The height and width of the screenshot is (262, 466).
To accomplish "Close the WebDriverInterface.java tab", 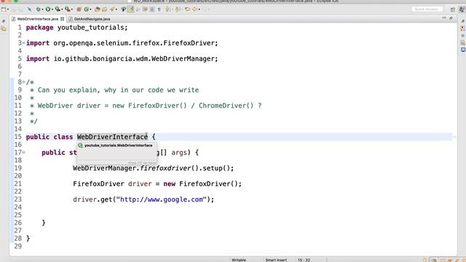I will [x=62, y=19].
